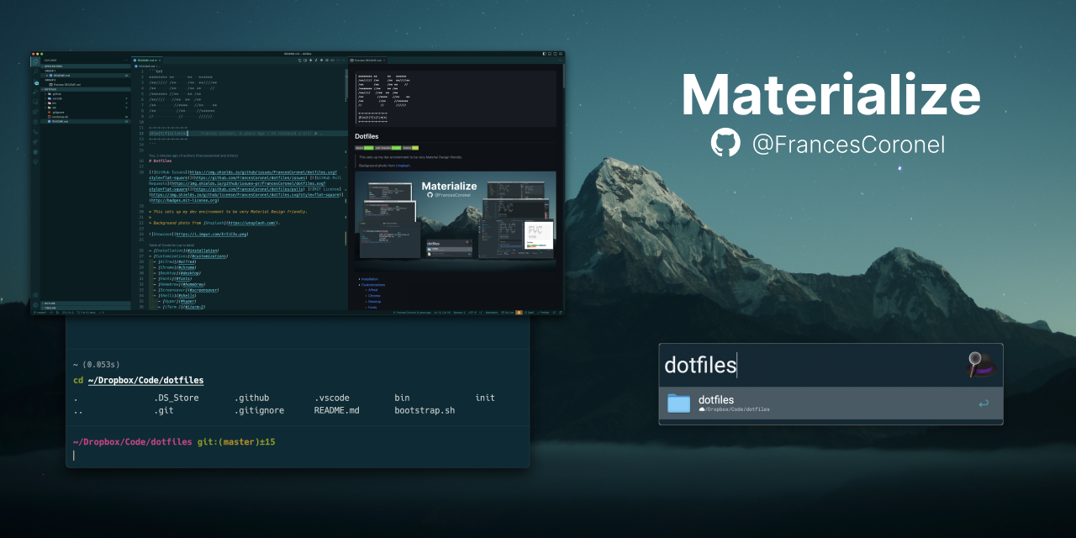This screenshot has width=1076, height=538.
Task: Open the Source Control view with the badge
Action: point(35,82)
